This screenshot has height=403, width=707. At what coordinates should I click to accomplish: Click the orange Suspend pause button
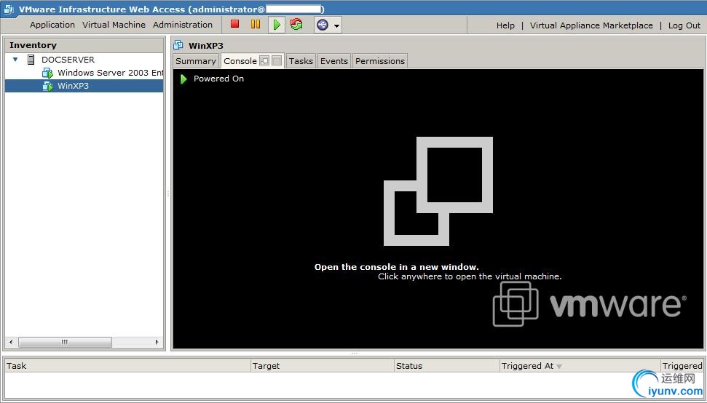coord(256,24)
